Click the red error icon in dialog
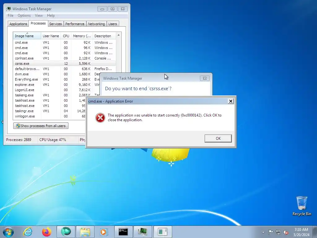The height and width of the screenshot is (238, 317). coord(100,118)
